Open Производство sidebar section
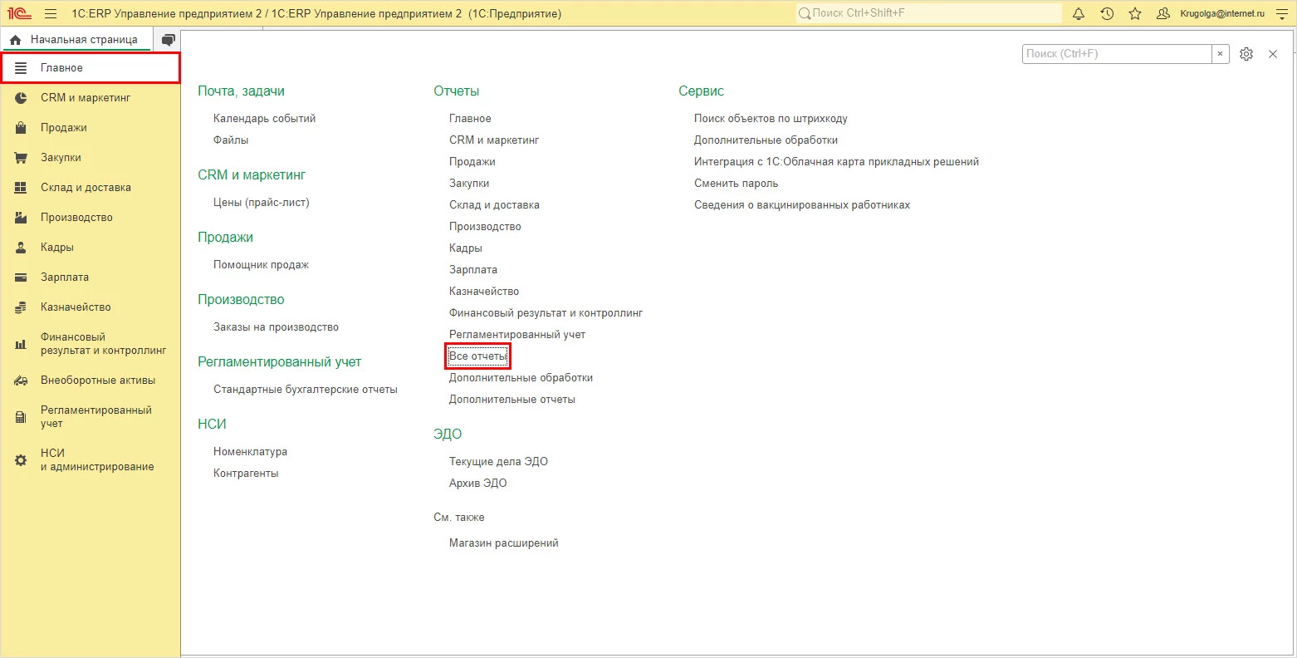Viewport: 1297px width, 658px height. click(x=91, y=218)
